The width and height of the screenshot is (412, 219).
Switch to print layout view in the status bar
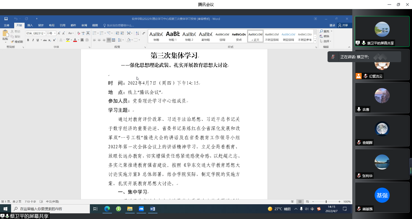point(300,202)
